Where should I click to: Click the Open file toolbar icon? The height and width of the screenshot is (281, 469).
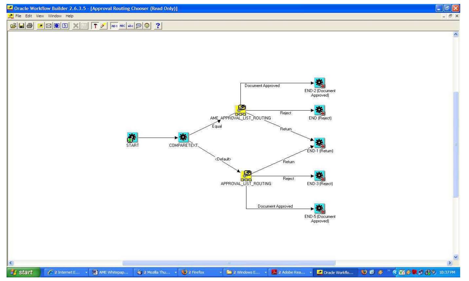pyautogui.click(x=14, y=26)
